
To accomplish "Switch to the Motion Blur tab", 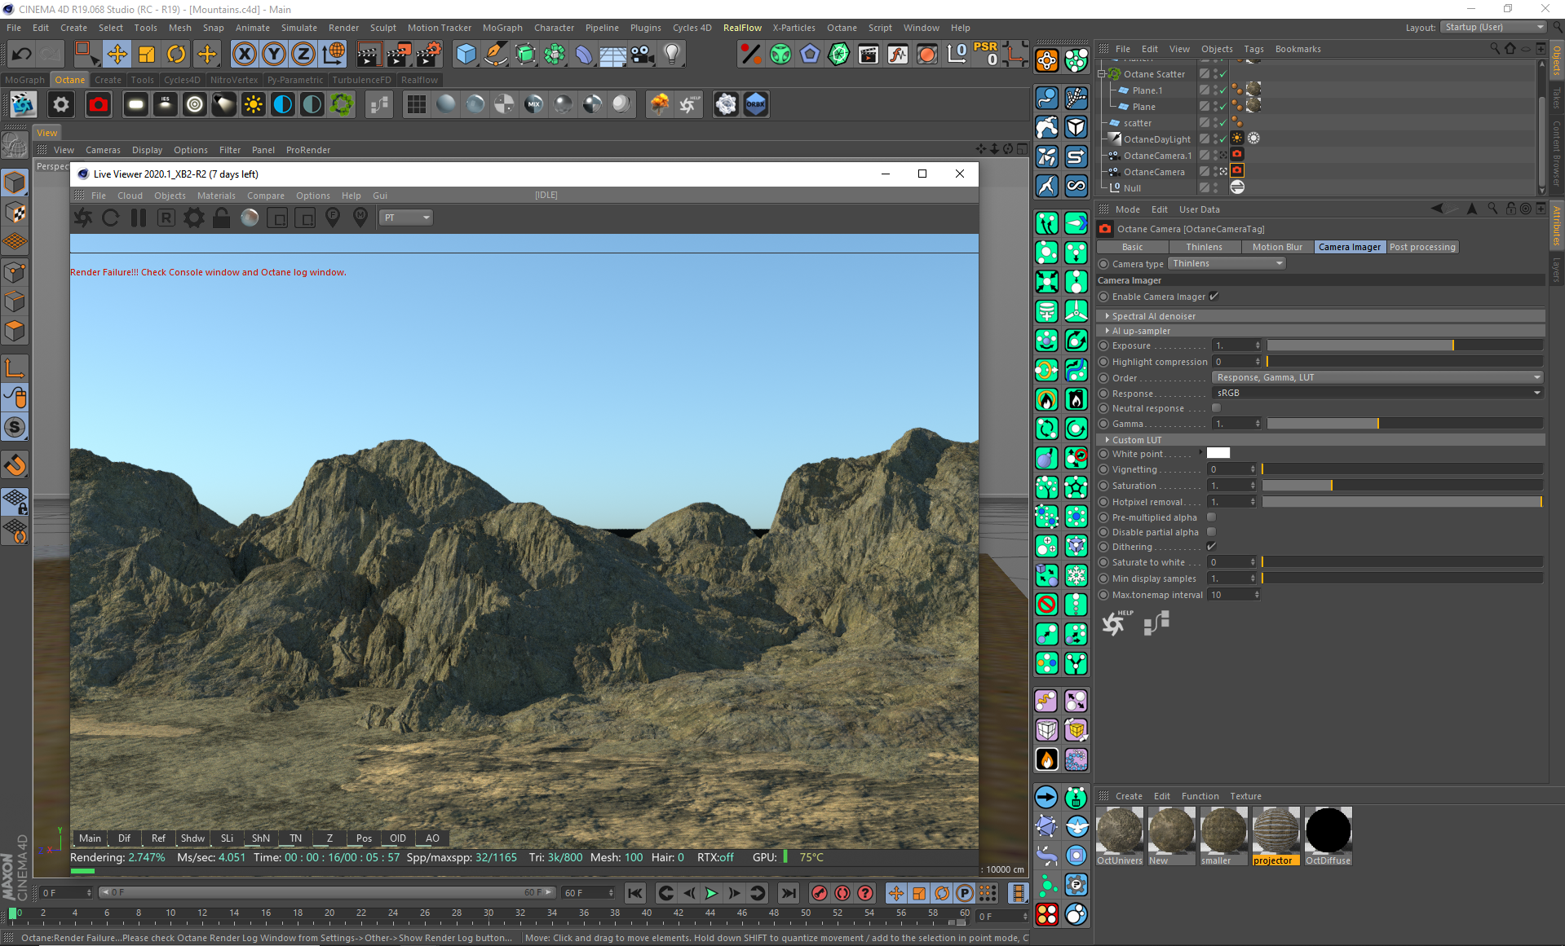I will (1277, 247).
